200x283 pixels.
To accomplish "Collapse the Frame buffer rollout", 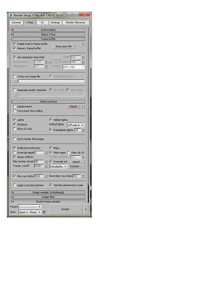I will [48, 39].
